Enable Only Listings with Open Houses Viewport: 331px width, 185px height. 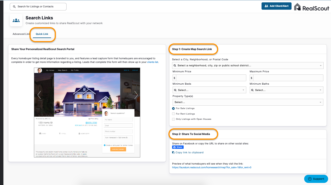(173, 119)
